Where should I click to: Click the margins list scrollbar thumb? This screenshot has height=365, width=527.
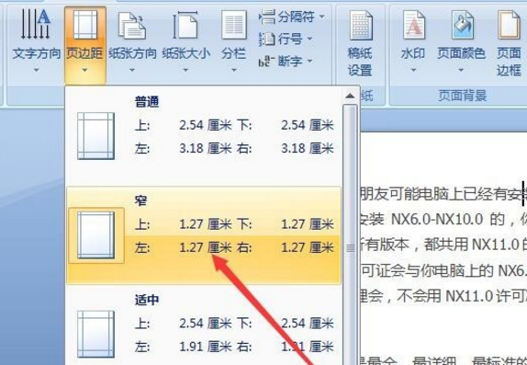click(x=350, y=234)
